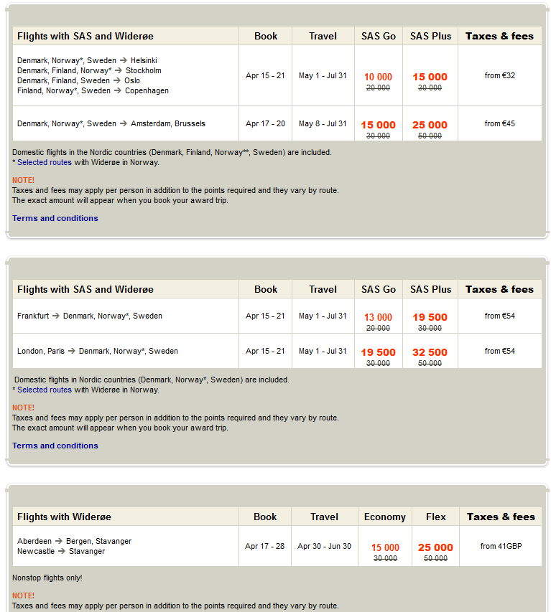Screen dimensions: 551x612
Task: Open Selected routes link under the Amsterdam, Brussels table
Action: [45, 163]
